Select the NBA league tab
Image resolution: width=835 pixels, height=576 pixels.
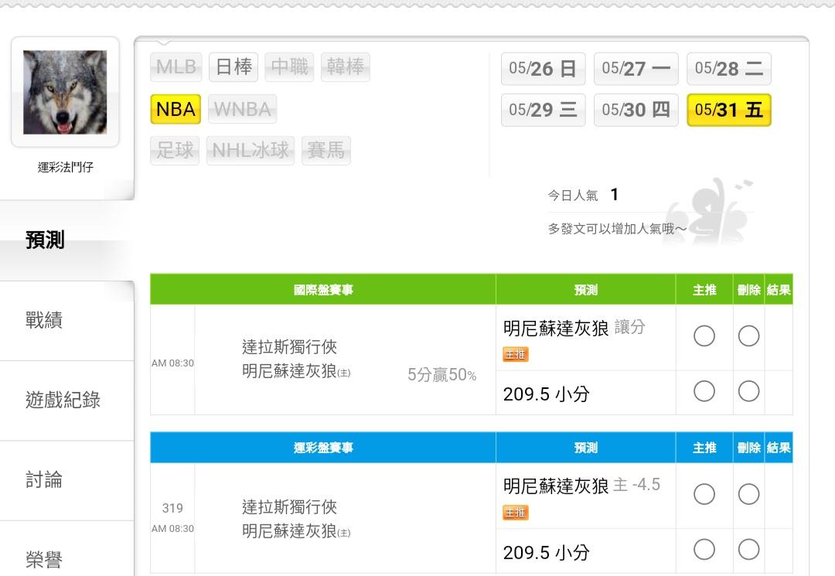(176, 110)
